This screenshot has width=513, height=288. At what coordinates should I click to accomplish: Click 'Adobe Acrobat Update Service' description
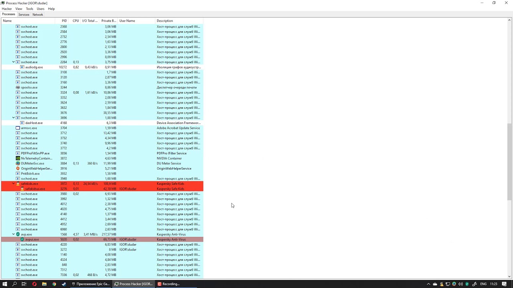point(178,128)
